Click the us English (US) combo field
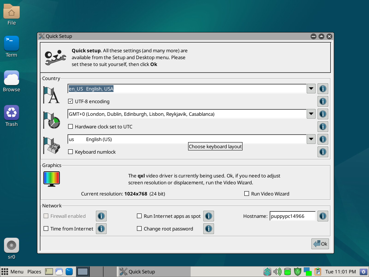The image size is (369, 277). [x=187, y=139]
